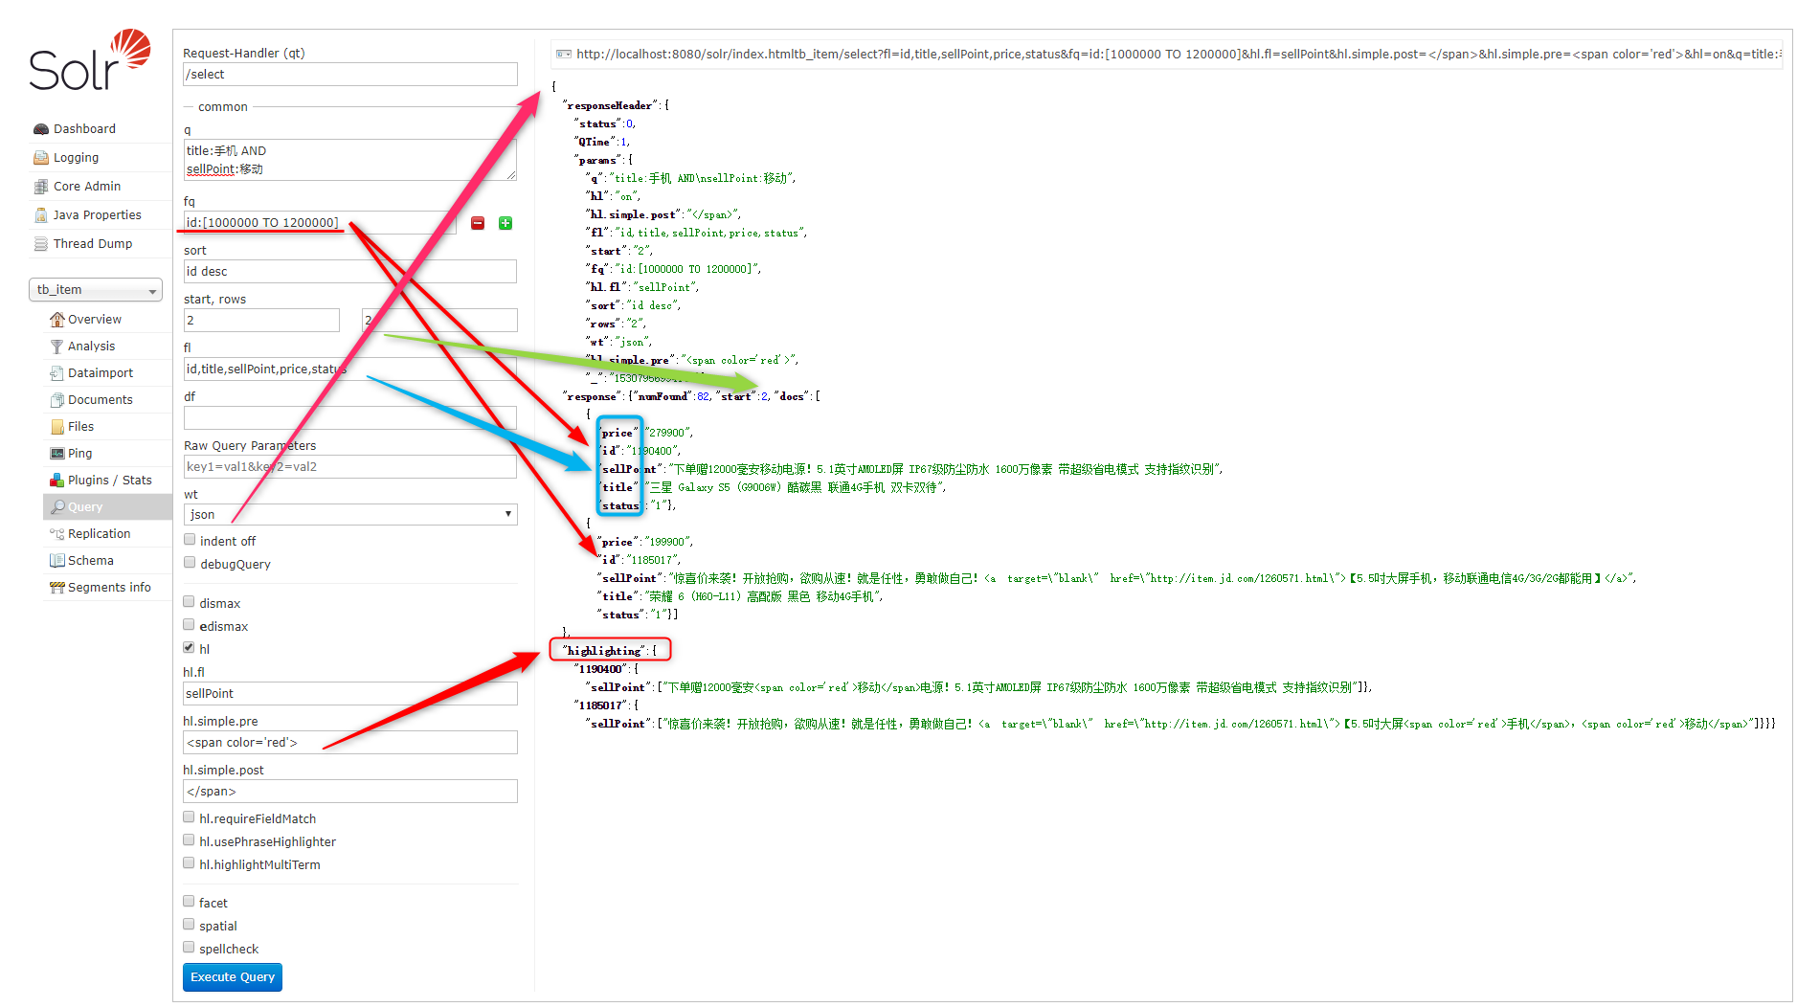The width and height of the screenshot is (1797, 1007).
Task: Click the Core Admin icon
Action: click(41, 187)
